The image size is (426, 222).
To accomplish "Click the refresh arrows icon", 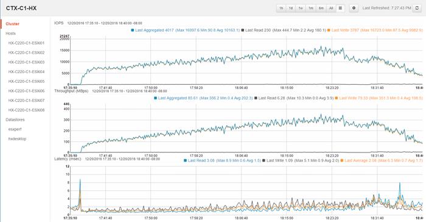I will click(x=417, y=8).
